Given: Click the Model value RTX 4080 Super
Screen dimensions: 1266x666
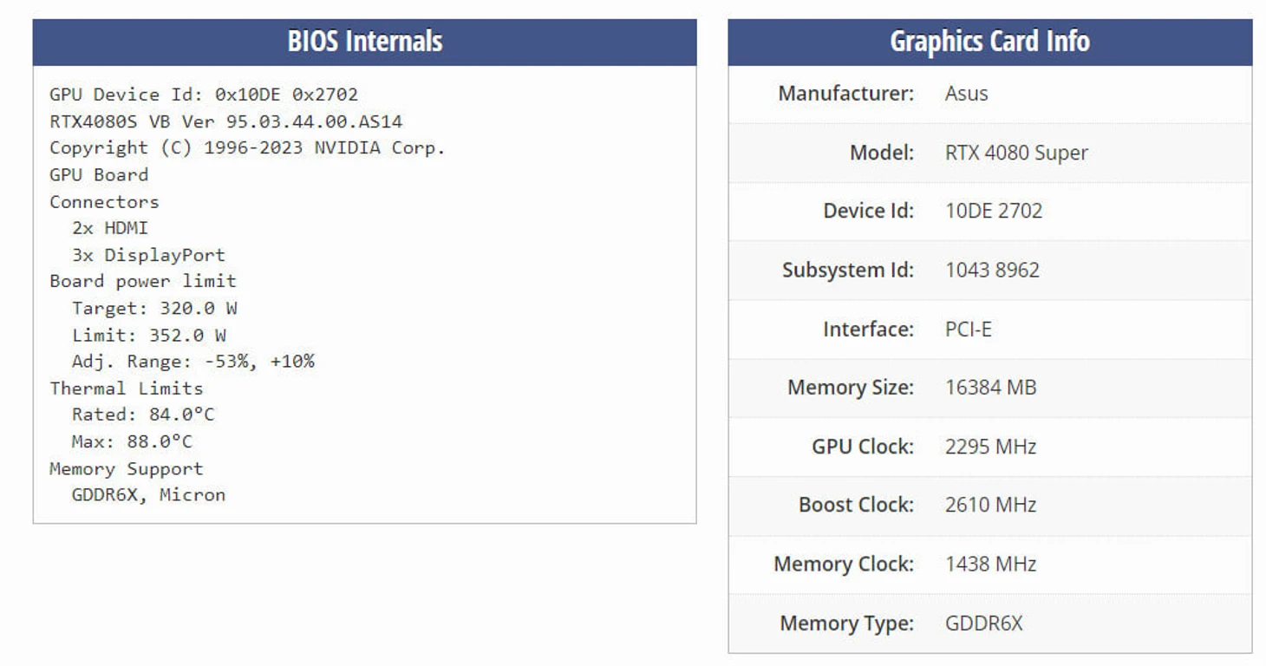Looking at the screenshot, I should (x=1016, y=153).
